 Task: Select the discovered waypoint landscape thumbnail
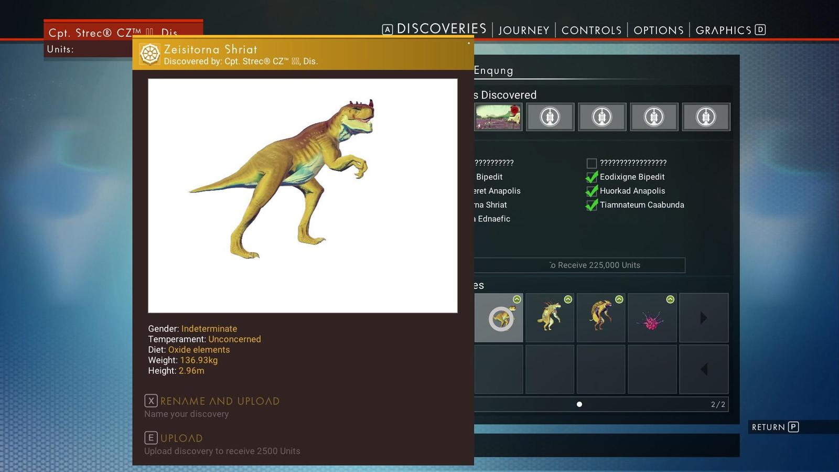coord(498,116)
